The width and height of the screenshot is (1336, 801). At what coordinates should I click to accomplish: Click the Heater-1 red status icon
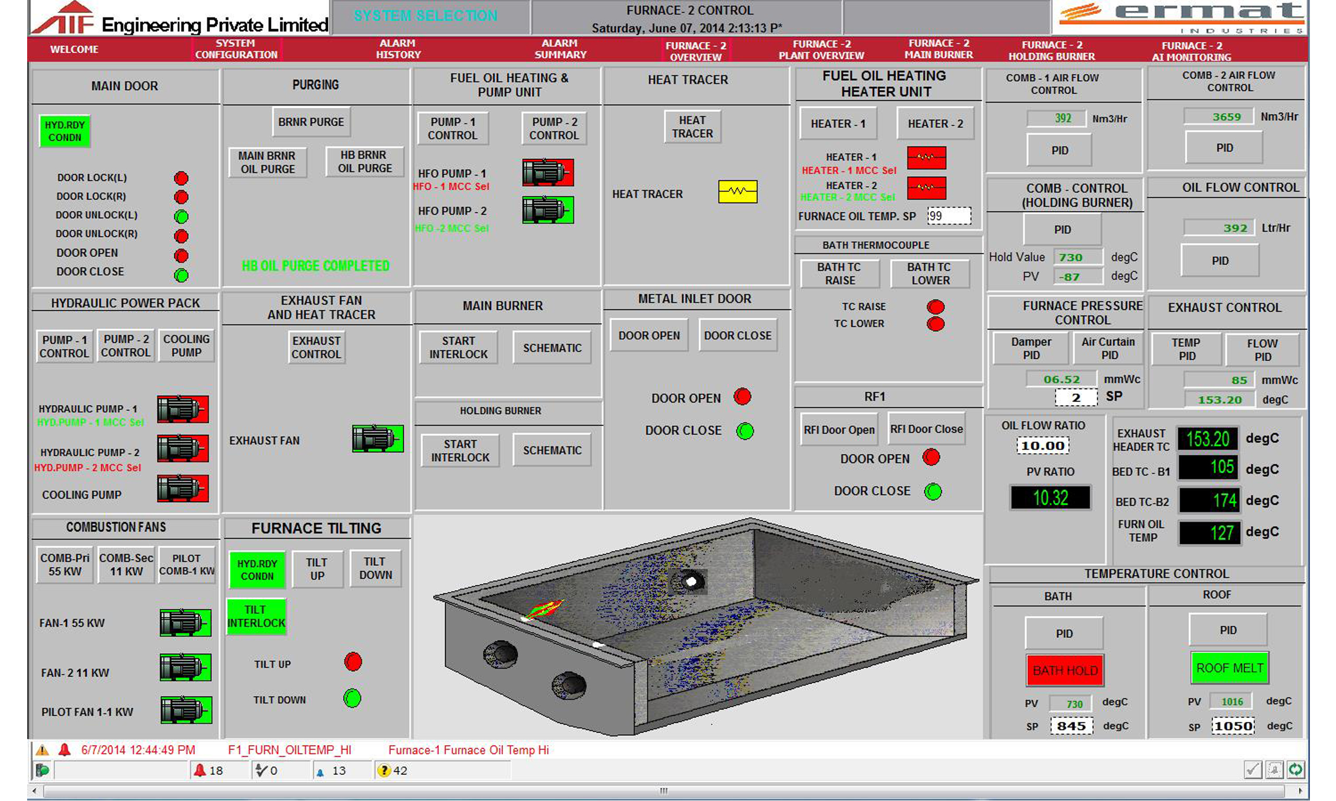[x=926, y=157]
